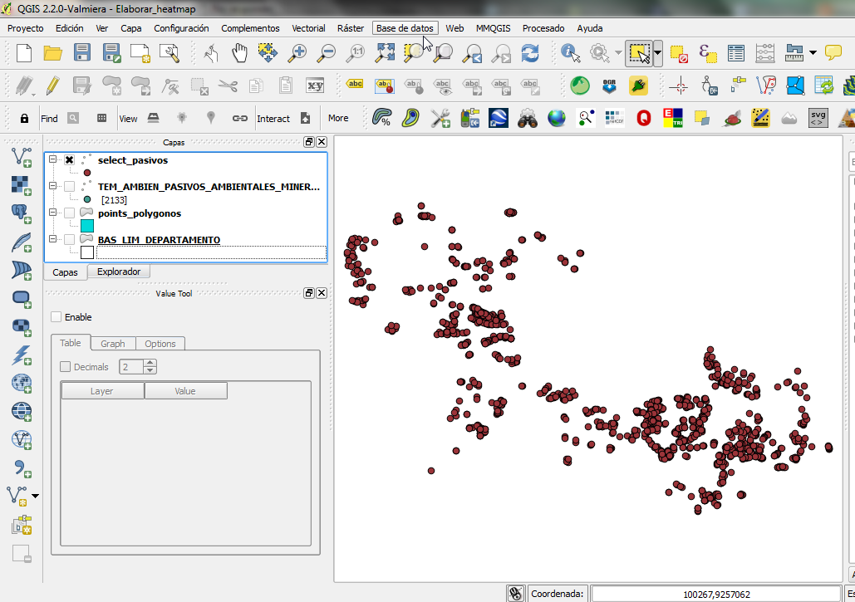Click the Value column header
This screenshot has height=602, width=855.
185,390
